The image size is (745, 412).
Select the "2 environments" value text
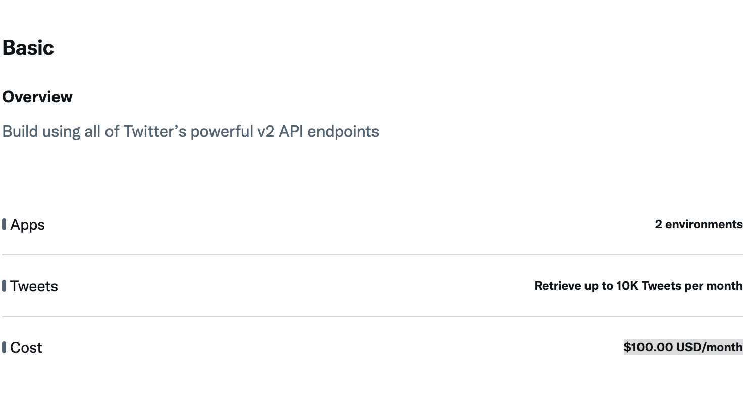[x=699, y=224]
